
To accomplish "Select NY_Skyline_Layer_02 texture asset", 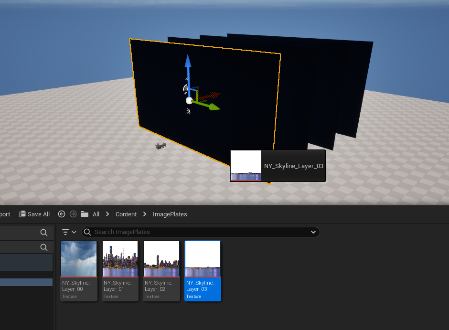I will 161,271.
